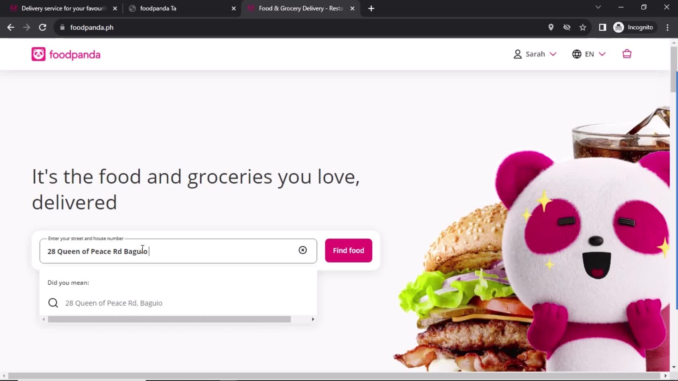
Task: Click the browser profile/account icon
Action: pos(618,28)
